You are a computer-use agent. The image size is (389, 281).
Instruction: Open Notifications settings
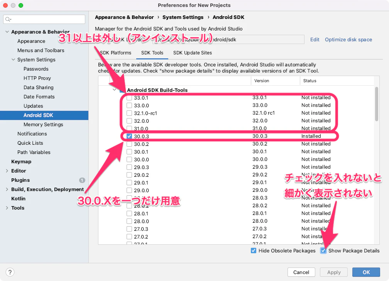coord(32,134)
